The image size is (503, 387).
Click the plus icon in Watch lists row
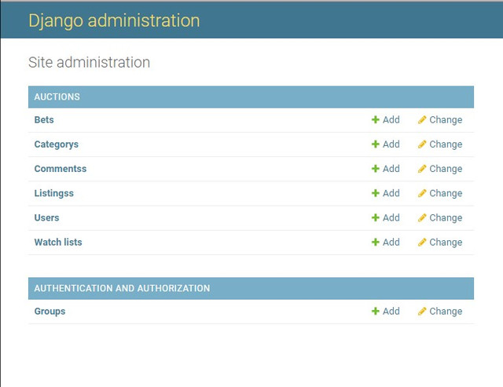(x=376, y=243)
